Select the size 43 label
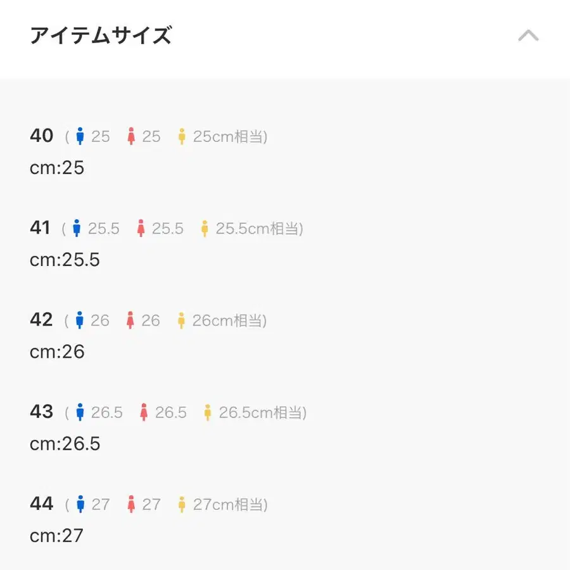The width and height of the screenshot is (570, 570). point(42,412)
